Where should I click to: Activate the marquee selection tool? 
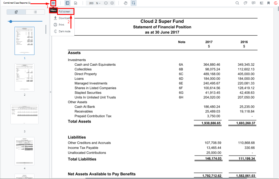pyautogui.click(x=134, y=3)
